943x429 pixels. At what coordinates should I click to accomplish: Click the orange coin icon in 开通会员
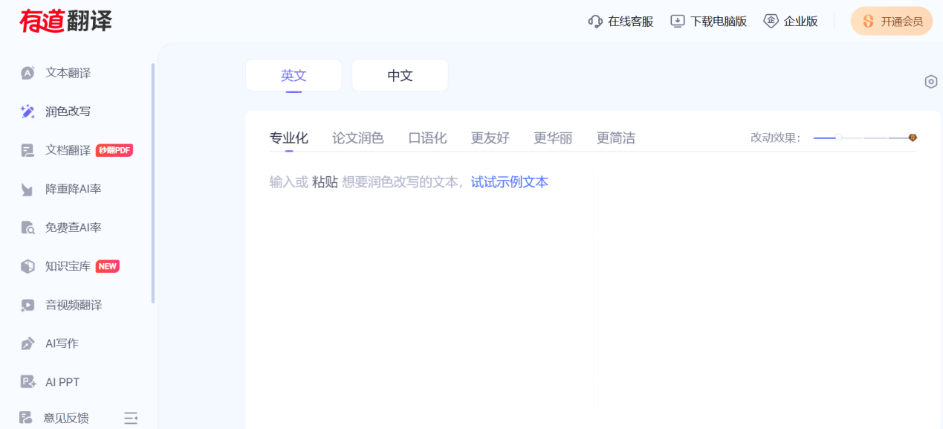[868, 22]
